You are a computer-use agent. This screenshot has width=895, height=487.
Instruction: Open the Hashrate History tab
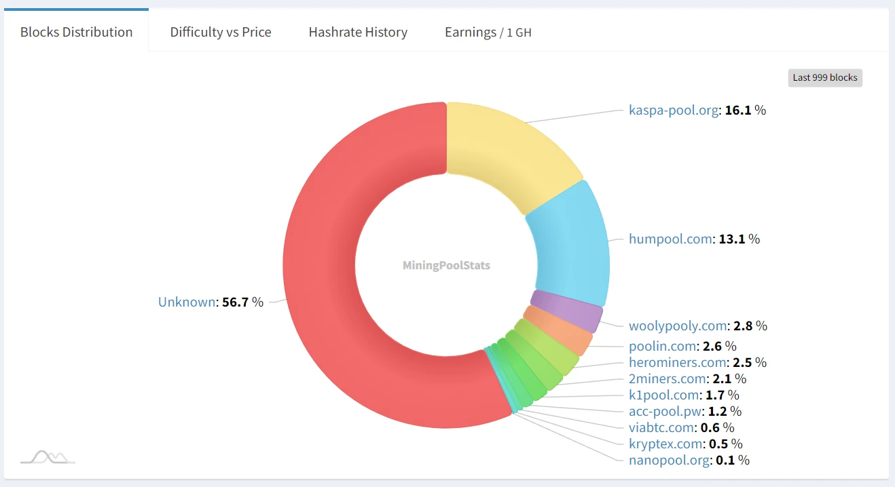pyautogui.click(x=358, y=32)
